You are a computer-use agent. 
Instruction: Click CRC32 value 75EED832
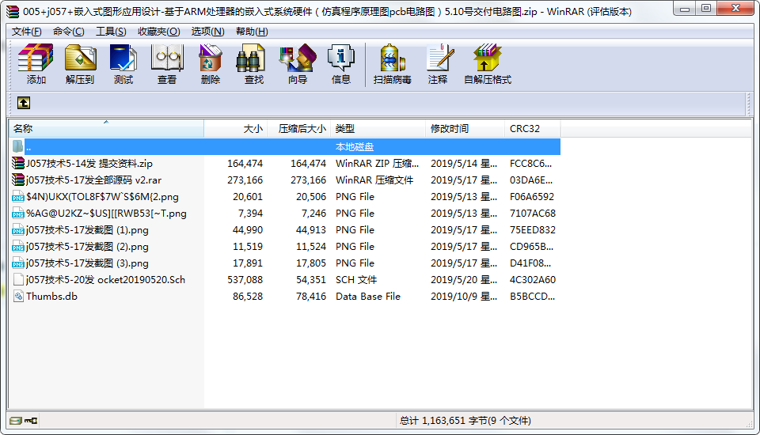point(532,229)
